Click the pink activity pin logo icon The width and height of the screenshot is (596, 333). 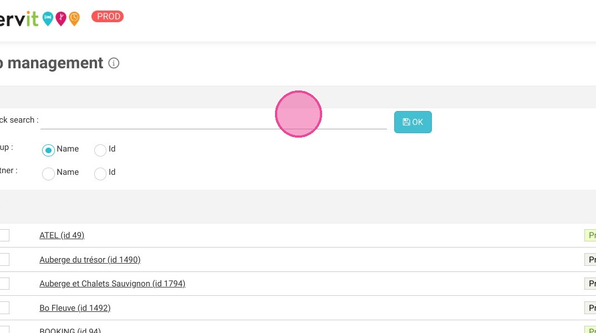[61, 18]
